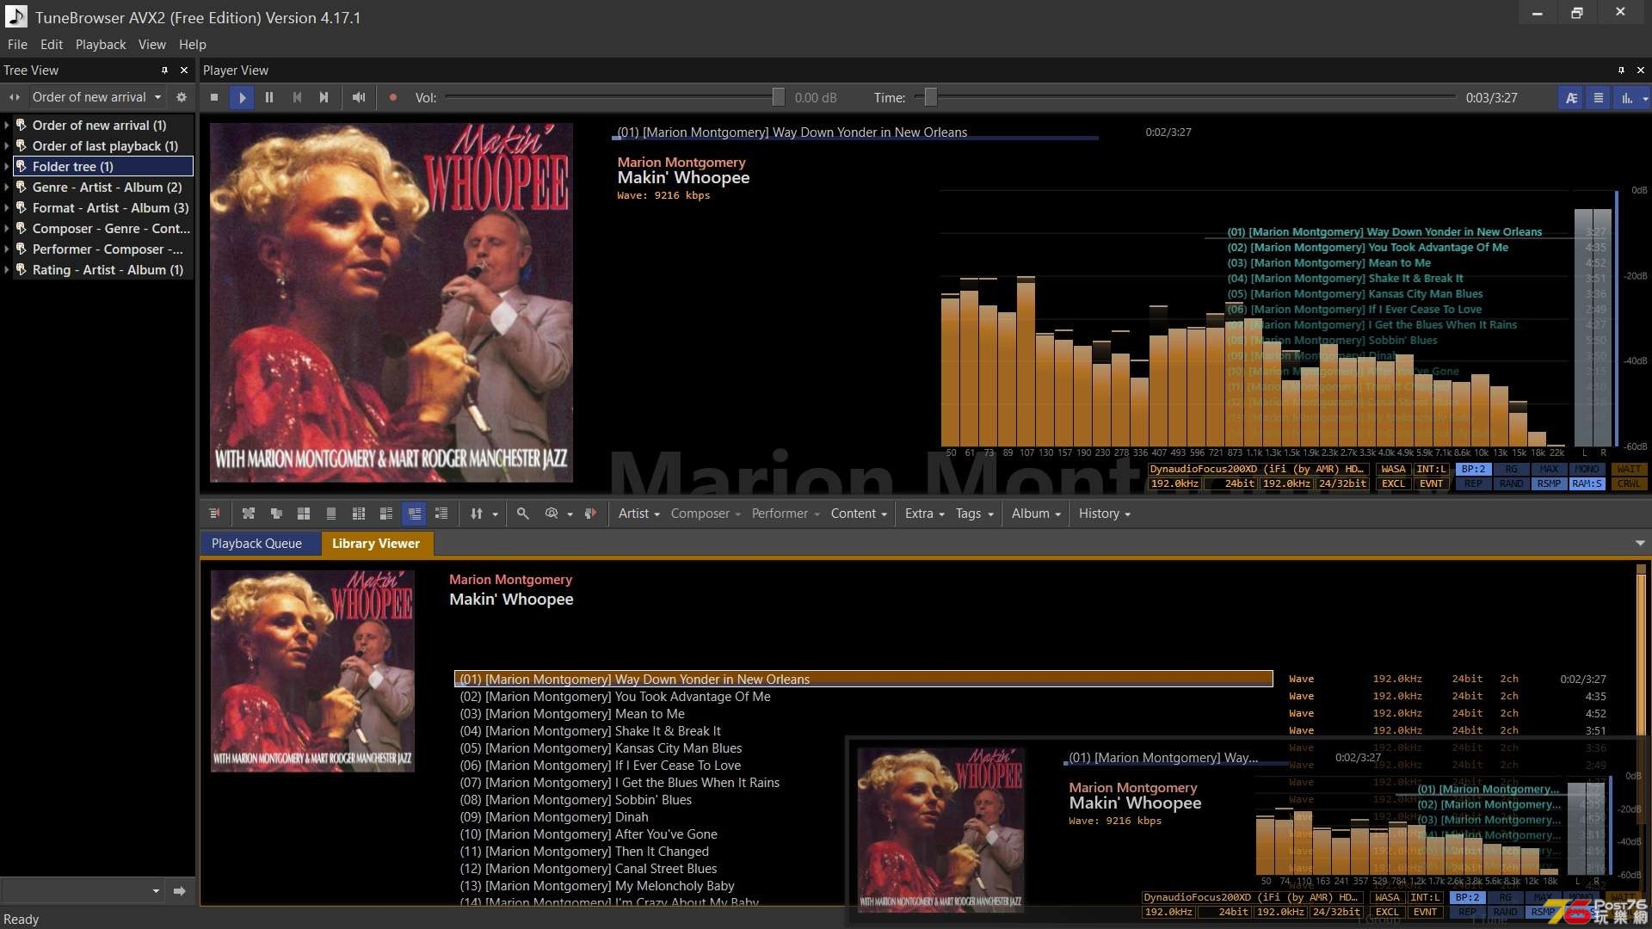Open the Tags dropdown

point(974,514)
